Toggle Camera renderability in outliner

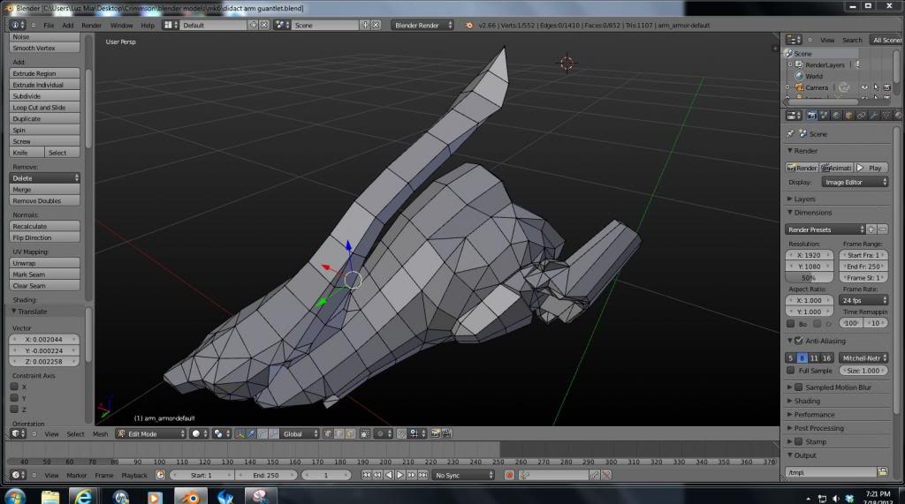tap(886, 87)
